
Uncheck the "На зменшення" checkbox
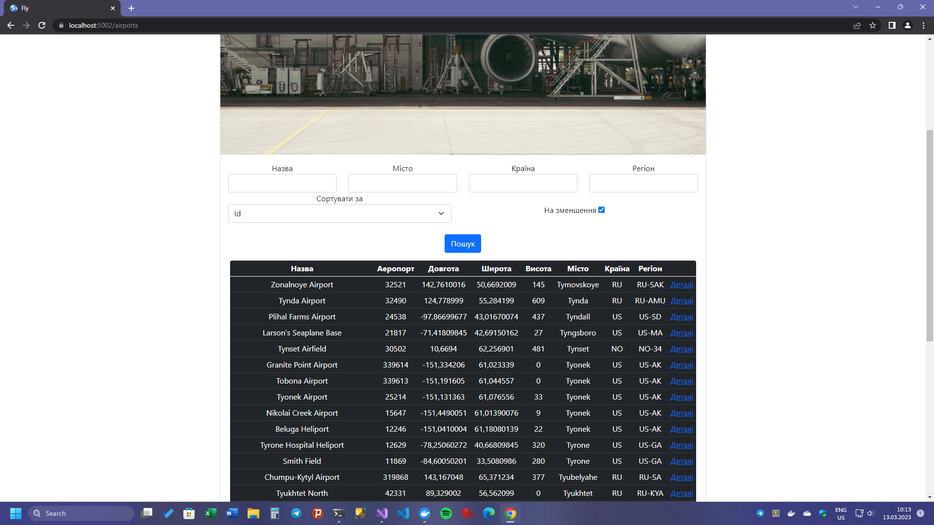602,210
